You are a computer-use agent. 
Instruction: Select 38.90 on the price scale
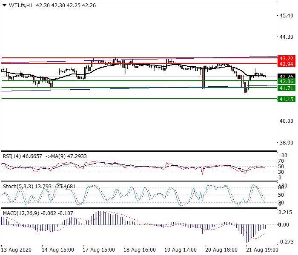tap(285, 143)
